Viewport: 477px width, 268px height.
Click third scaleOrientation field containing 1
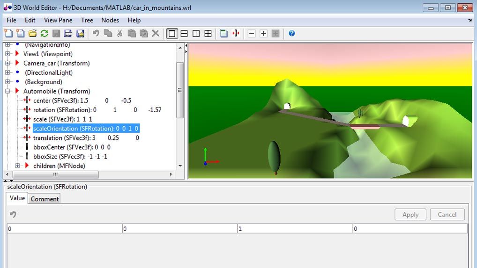tap(295, 229)
